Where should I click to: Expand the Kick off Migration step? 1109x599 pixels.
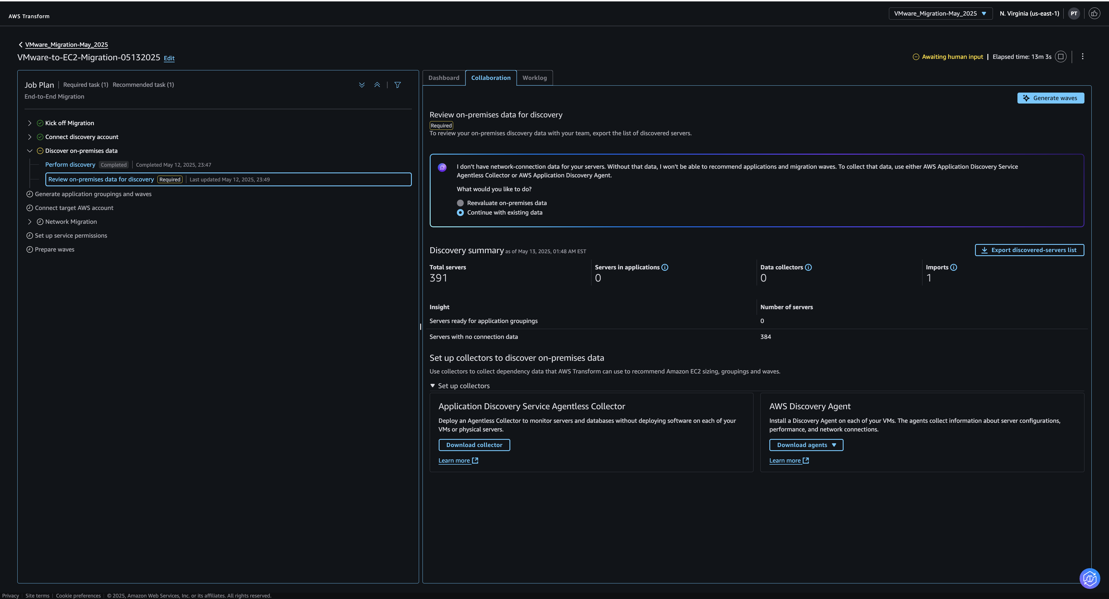(30, 123)
